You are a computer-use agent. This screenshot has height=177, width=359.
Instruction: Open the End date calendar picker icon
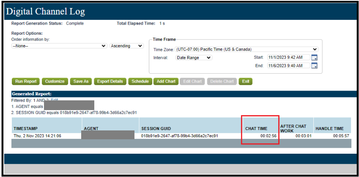pyautogui.click(x=315, y=66)
